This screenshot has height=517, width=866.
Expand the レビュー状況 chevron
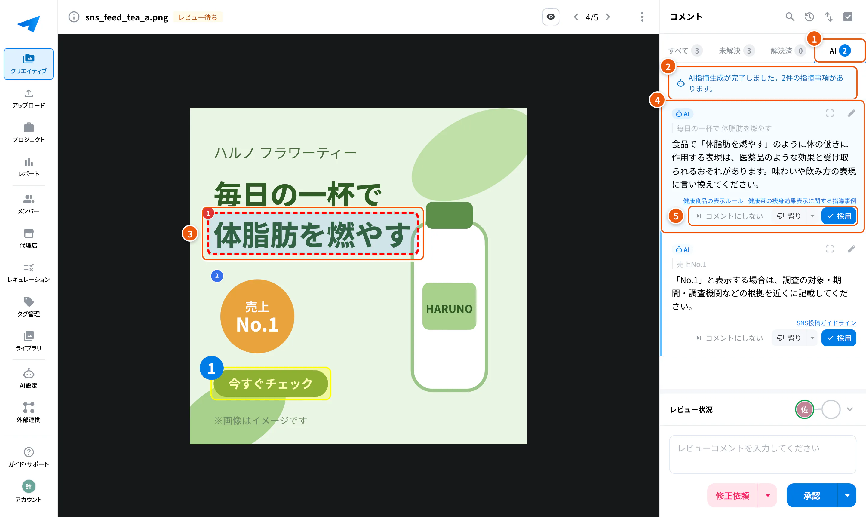[x=850, y=409]
